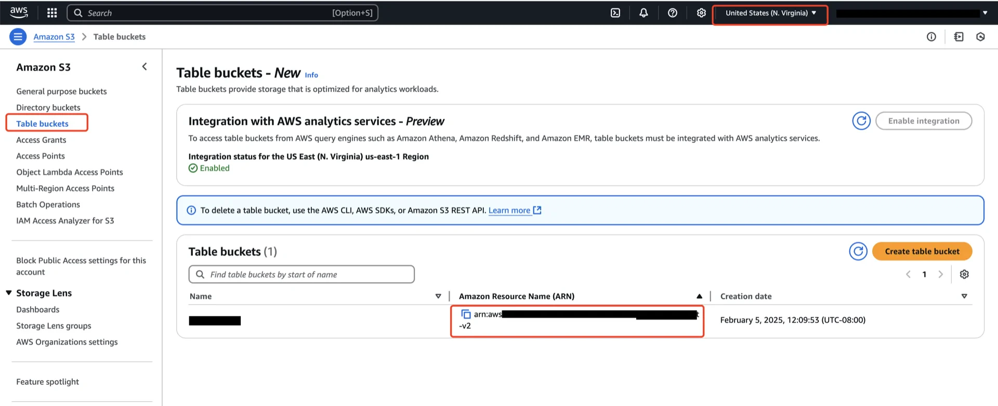The image size is (998, 406).
Task: Sort by Name column arrow
Action: [438, 296]
